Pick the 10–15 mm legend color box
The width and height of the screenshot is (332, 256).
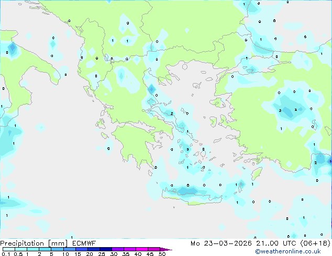(x=69, y=249)
